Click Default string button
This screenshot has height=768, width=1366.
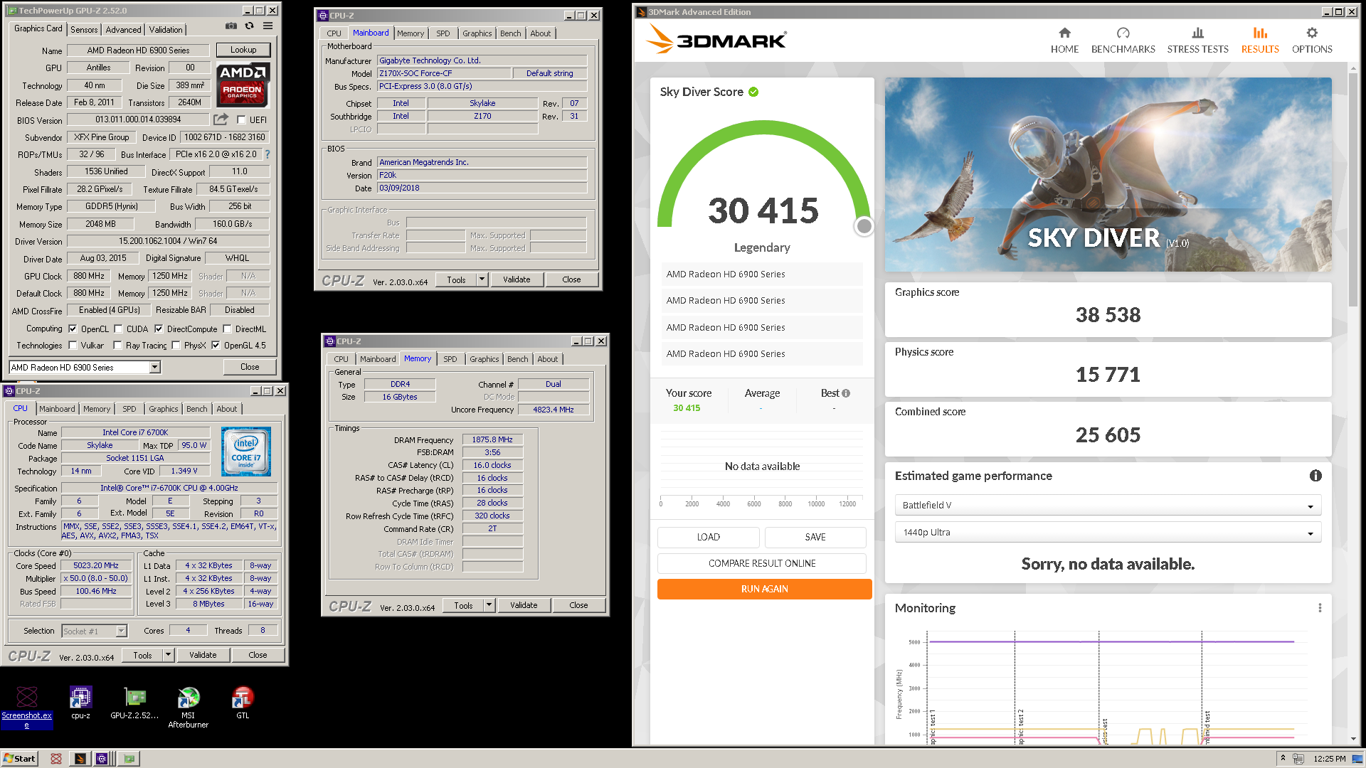[549, 73]
